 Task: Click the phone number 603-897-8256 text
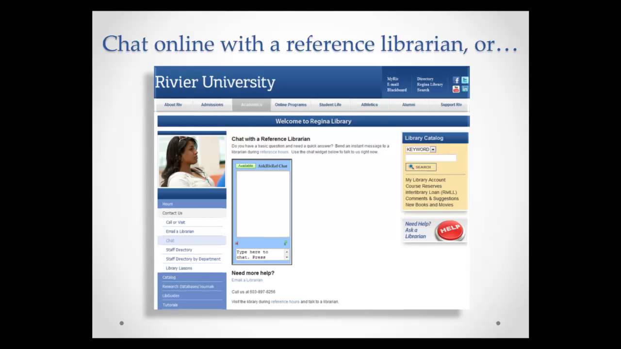[262, 292]
